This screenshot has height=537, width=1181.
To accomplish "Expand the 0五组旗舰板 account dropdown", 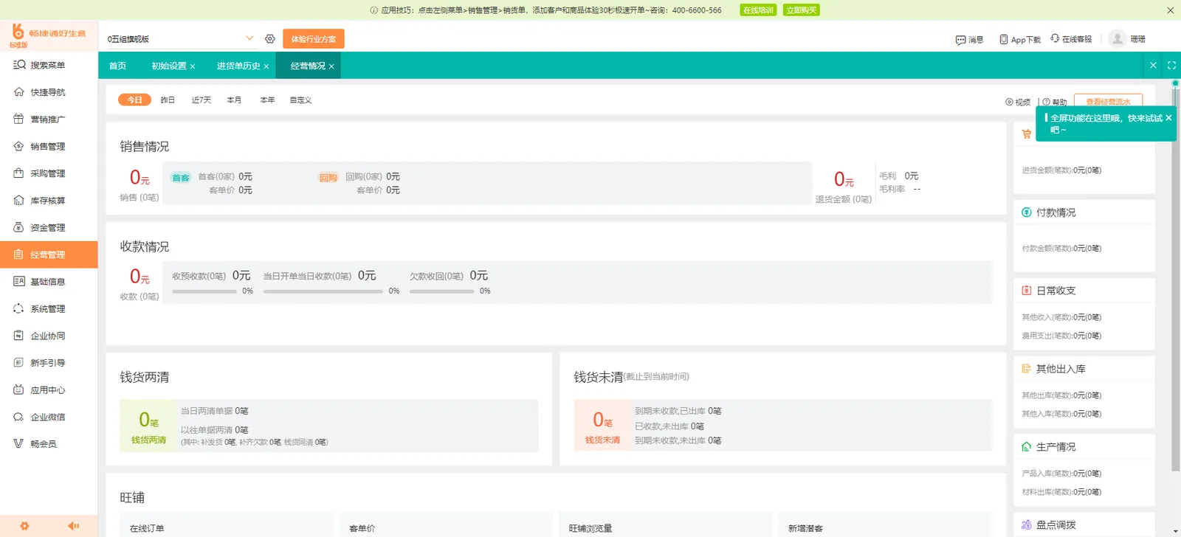I will tap(249, 38).
